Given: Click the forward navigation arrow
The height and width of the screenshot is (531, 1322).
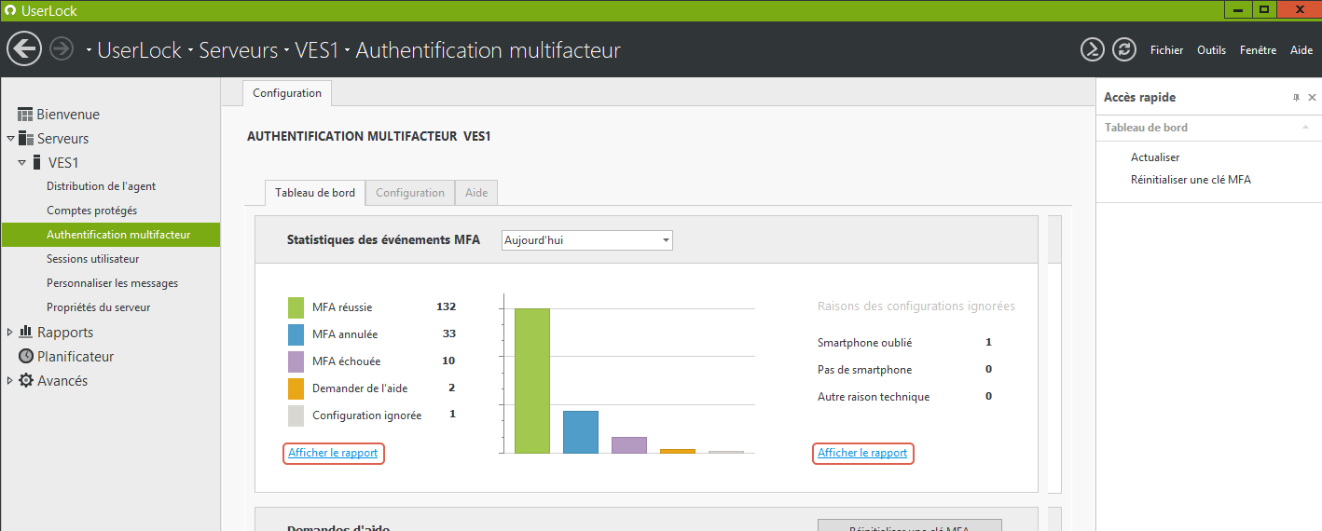Looking at the screenshot, I should [62, 48].
